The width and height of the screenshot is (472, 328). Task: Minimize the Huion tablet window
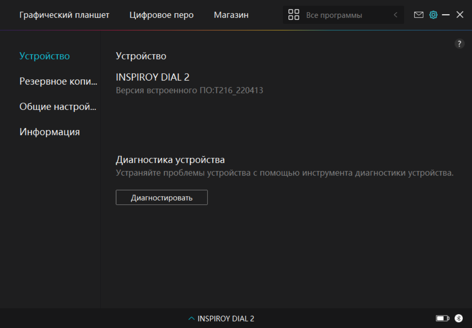(446, 15)
